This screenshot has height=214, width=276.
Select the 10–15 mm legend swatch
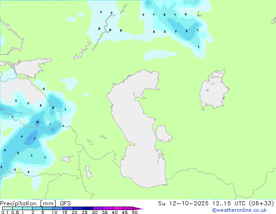coord(58,208)
